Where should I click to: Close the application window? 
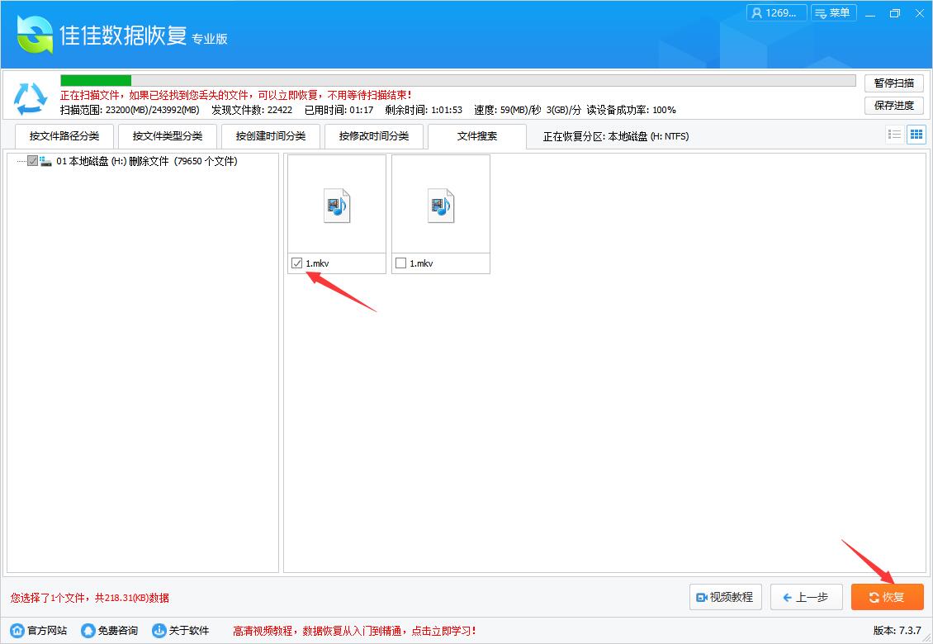(919, 13)
